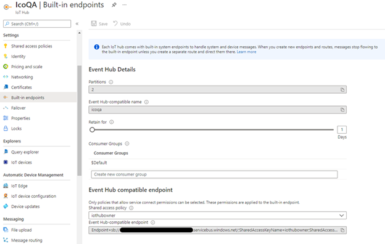
Task: Collapse the sidebar with double chevron
Action: (x=77, y=24)
